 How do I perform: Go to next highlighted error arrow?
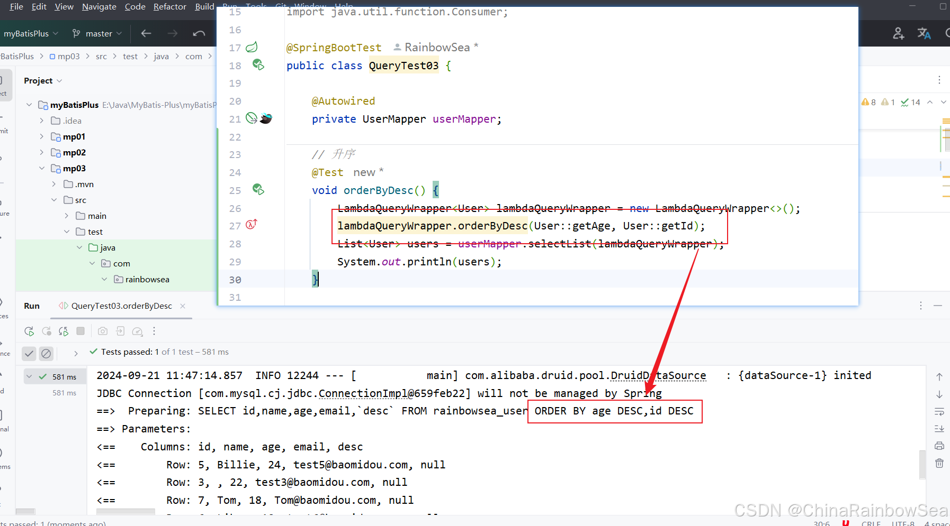pos(944,102)
